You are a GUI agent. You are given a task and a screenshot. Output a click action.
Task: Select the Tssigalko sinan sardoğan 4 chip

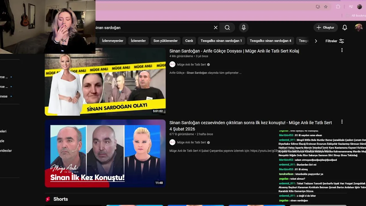coord(270,41)
